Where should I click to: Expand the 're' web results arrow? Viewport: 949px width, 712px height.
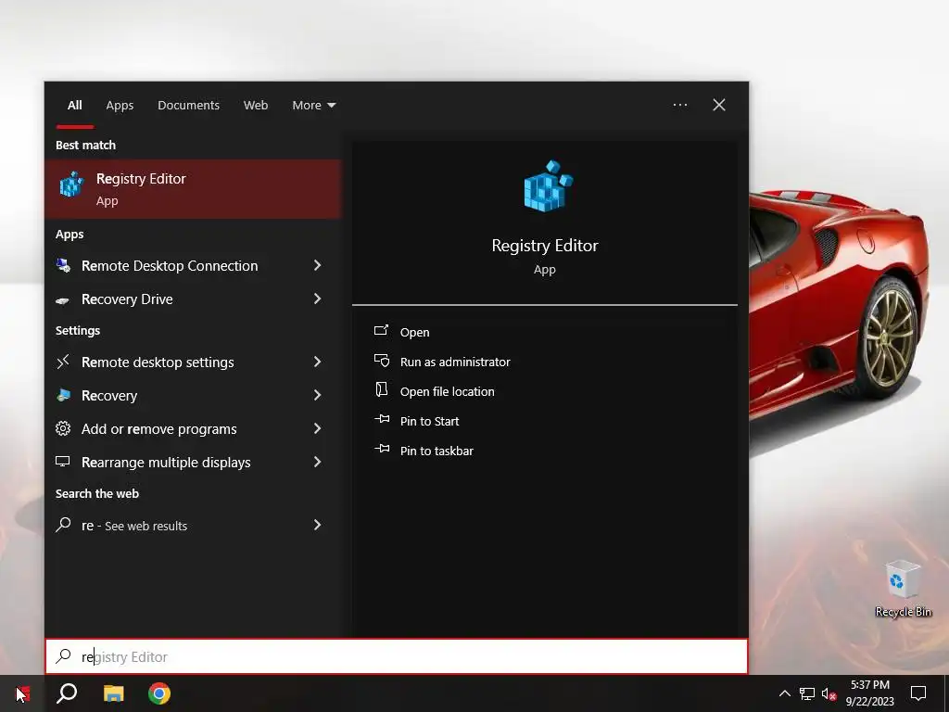coord(317,525)
